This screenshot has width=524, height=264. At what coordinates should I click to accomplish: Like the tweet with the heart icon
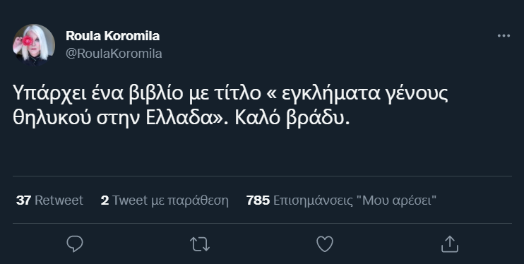coord(325,244)
